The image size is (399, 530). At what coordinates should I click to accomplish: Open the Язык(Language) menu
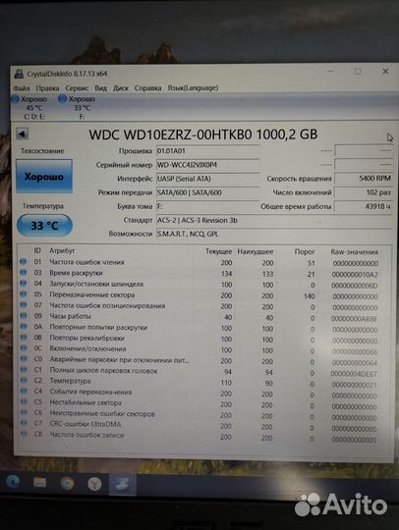(193, 88)
